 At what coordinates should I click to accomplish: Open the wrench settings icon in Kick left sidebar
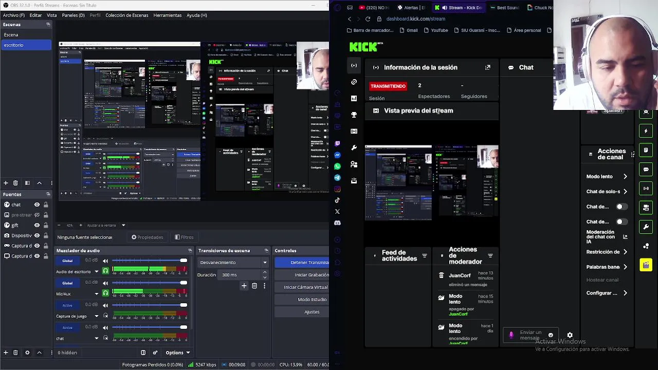coord(354,148)
